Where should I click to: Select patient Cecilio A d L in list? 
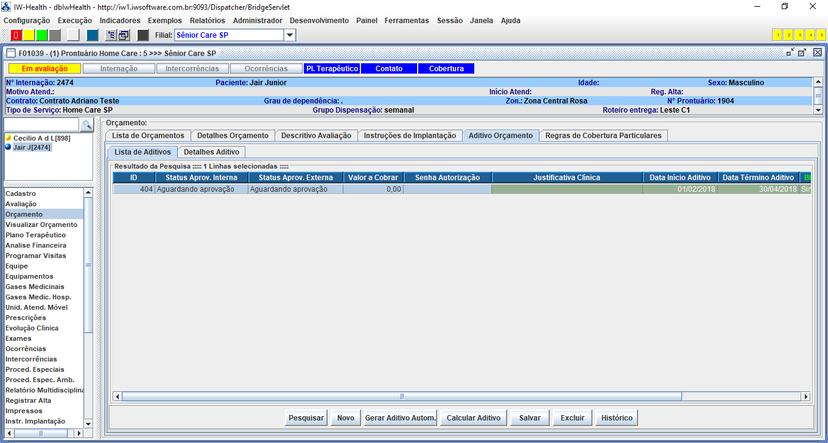point(41,139)
